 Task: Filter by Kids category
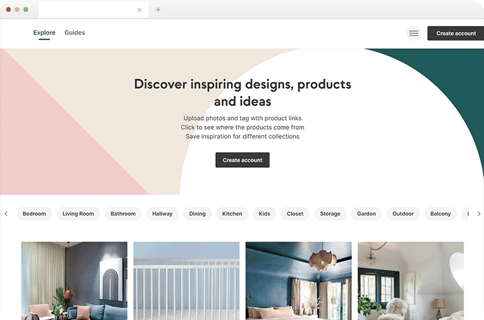[x=264, y=214]
